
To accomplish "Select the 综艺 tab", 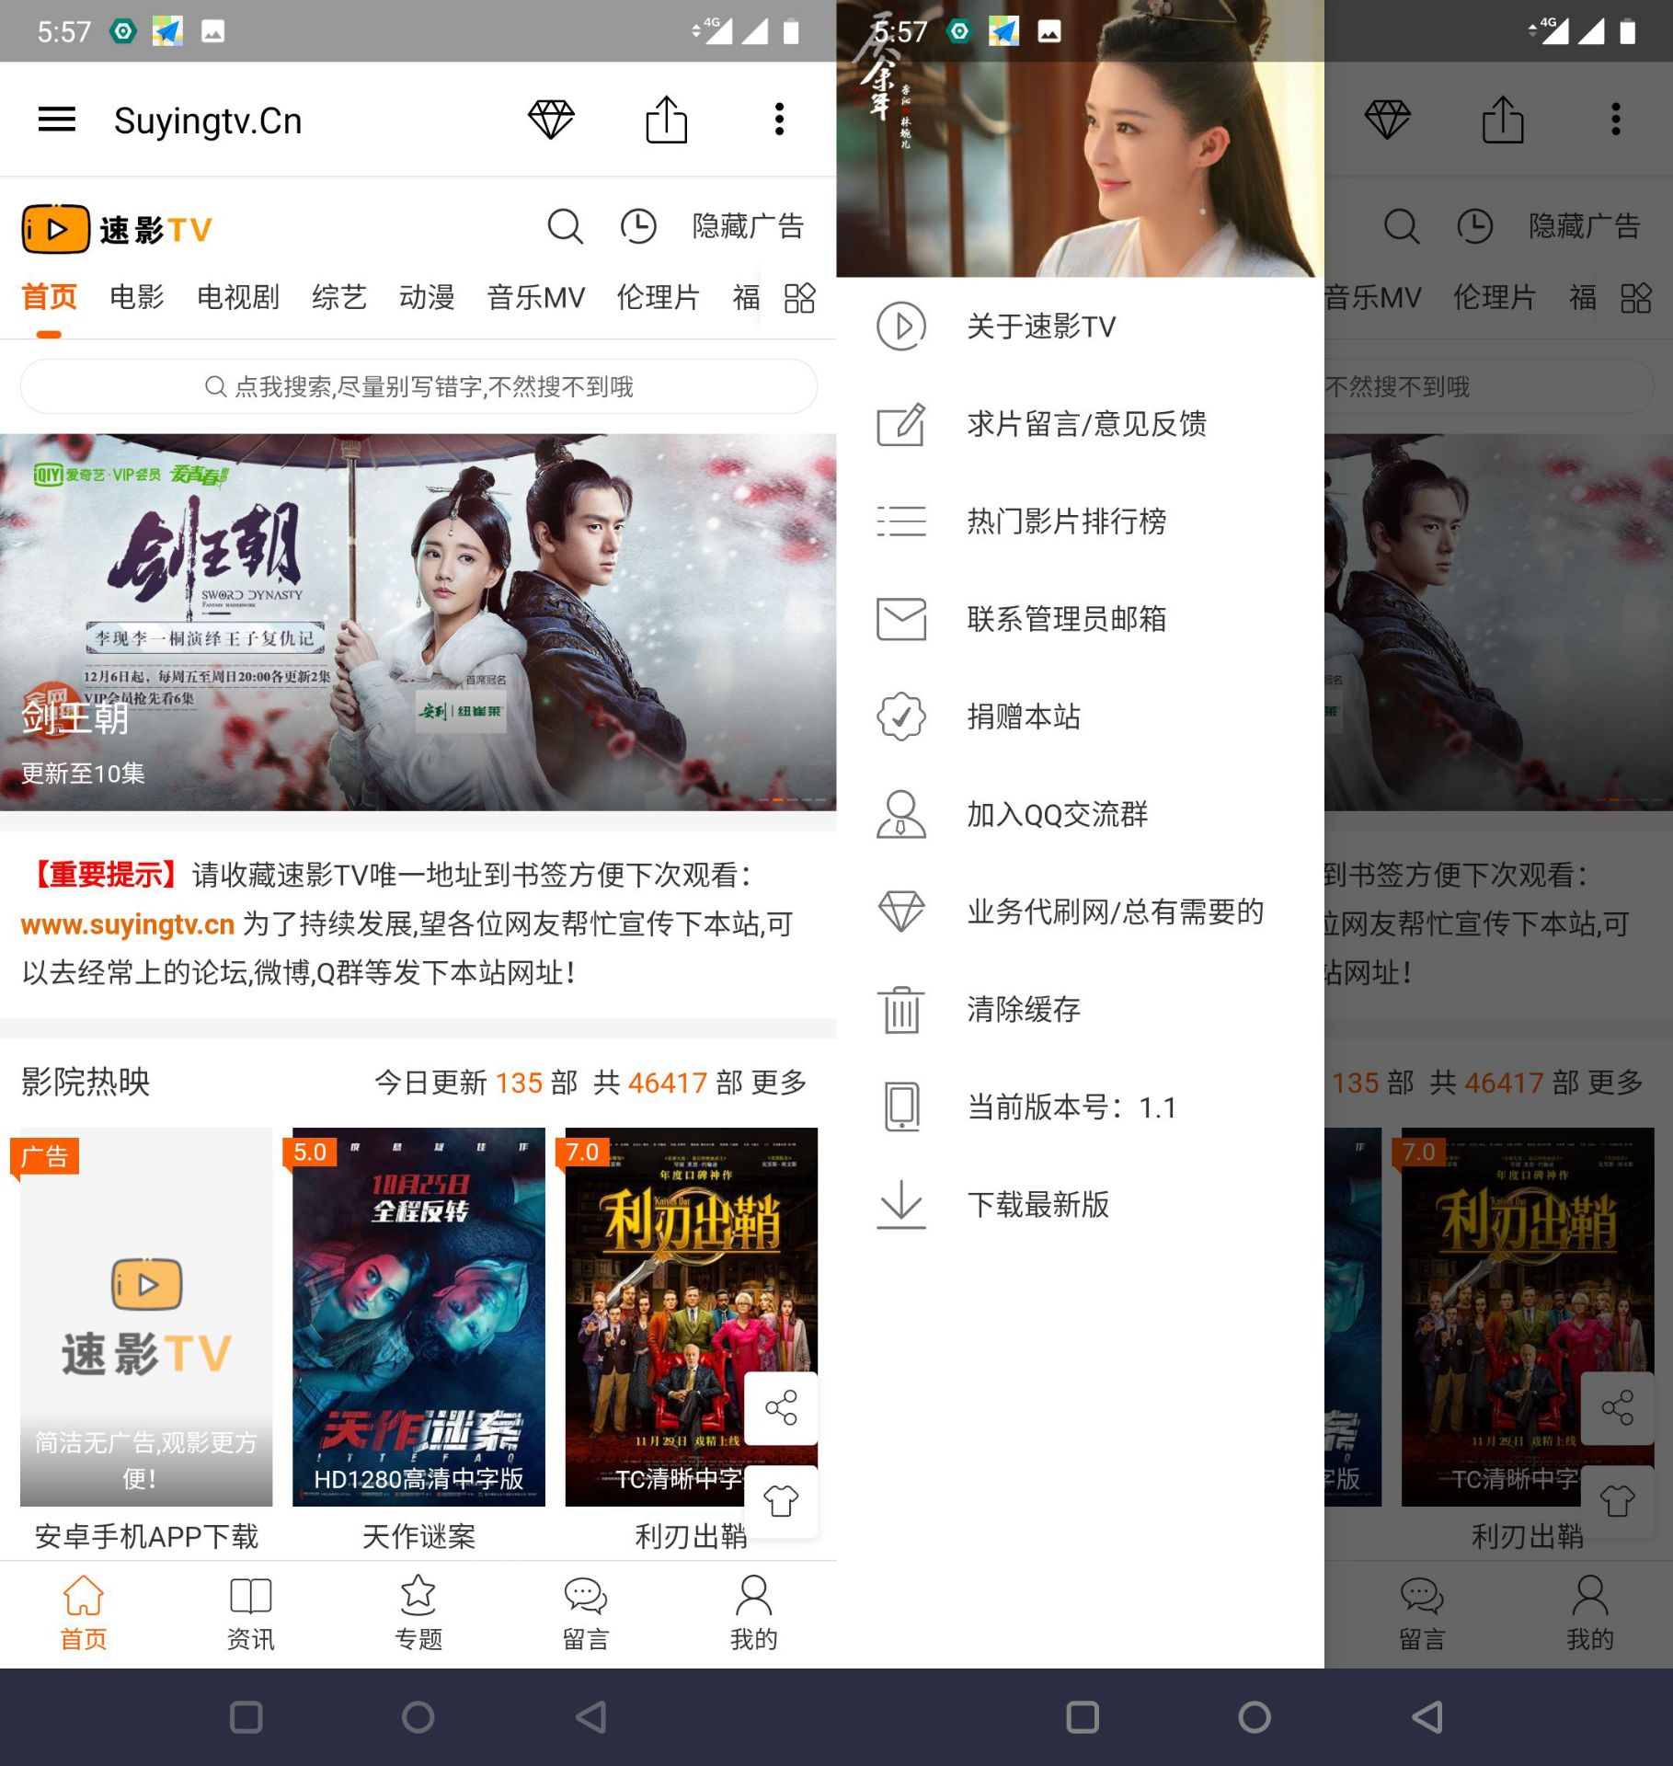I will tap(338, 297).
